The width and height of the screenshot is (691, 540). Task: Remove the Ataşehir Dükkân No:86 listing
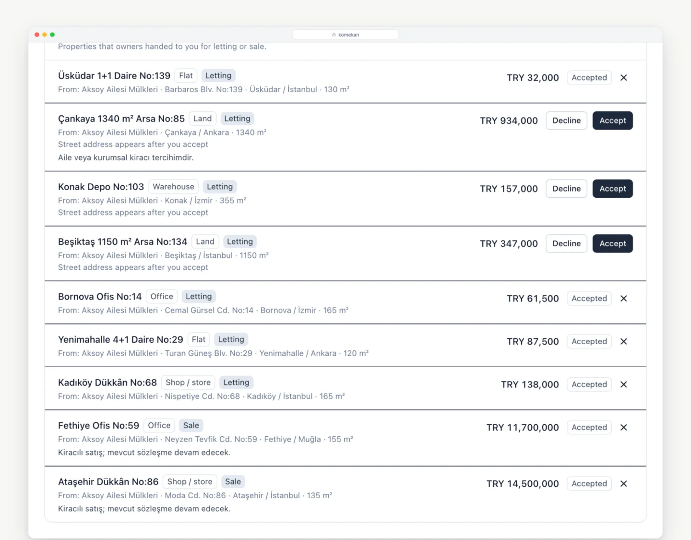pyautogui.click(x=623, y=483)
